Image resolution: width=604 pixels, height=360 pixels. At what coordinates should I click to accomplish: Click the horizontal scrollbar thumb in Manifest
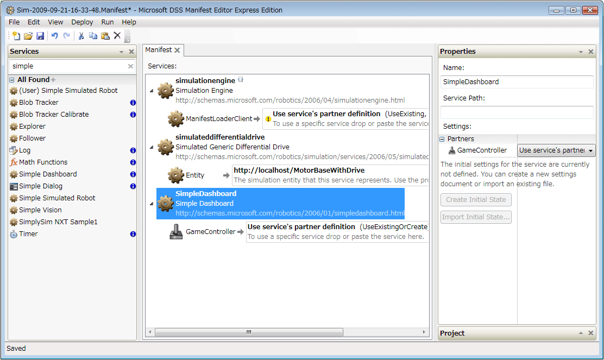tap(249, 332)
